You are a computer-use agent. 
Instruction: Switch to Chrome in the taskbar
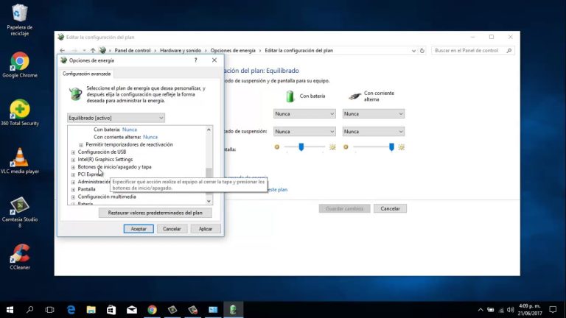(152, 310)
